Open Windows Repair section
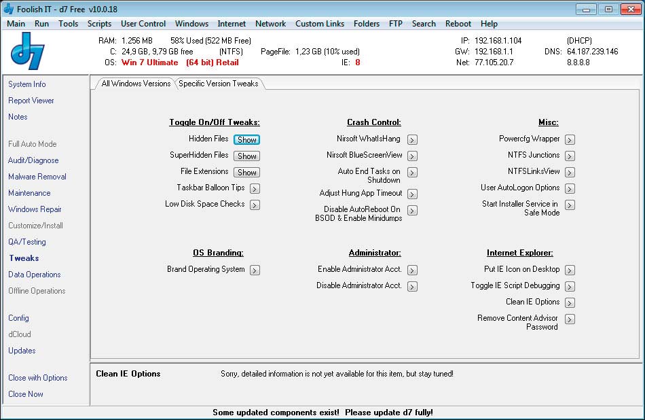 [35, 209]
